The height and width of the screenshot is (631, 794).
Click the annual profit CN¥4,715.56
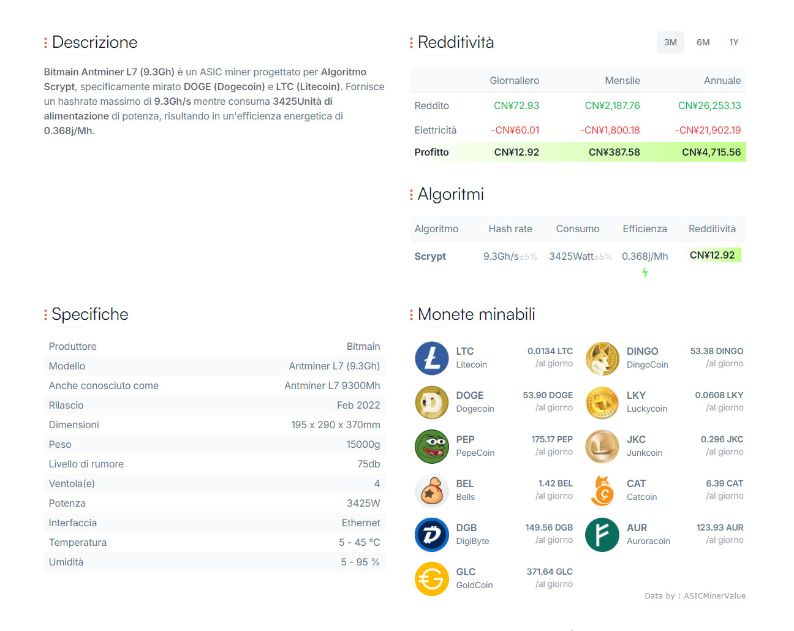711,152
